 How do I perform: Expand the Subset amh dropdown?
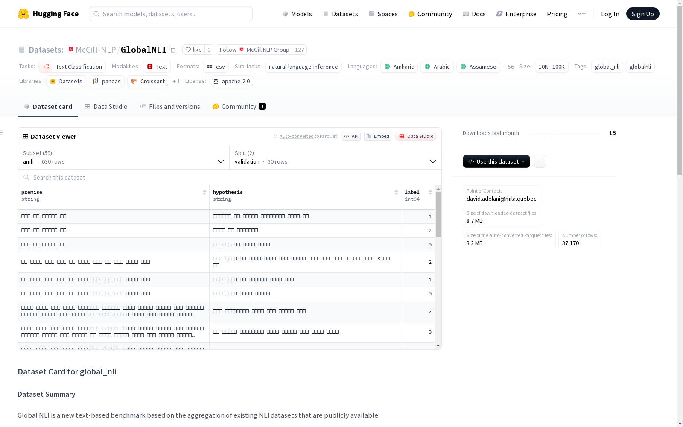pyautogui.click(x=124, y=157)
